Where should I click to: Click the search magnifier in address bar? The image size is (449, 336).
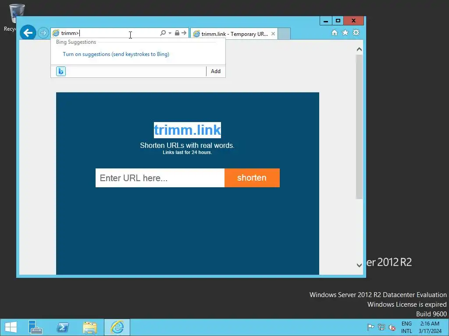(x=163, y=33)
